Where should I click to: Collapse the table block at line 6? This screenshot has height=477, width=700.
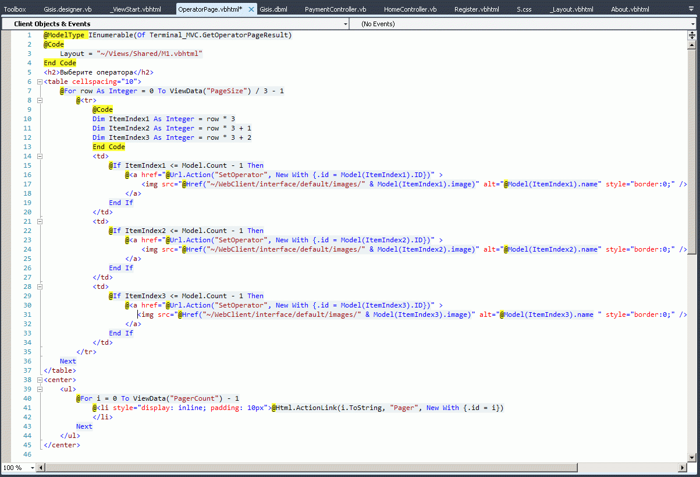[40, 82]
